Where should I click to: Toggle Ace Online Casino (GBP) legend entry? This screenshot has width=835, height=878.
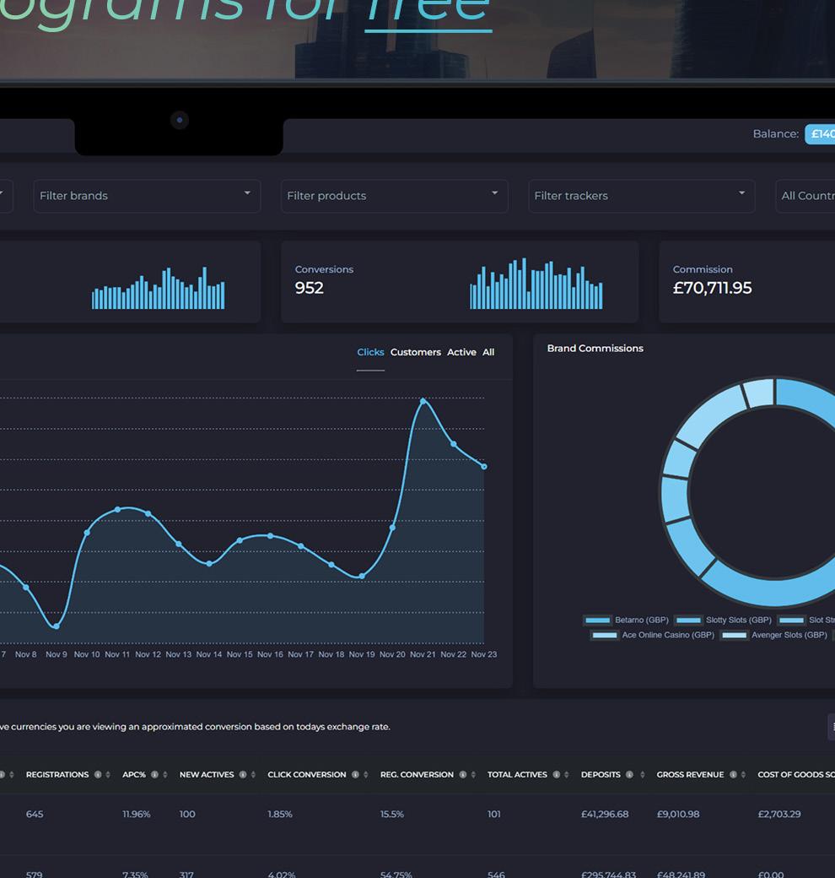[x=653, y=635]
